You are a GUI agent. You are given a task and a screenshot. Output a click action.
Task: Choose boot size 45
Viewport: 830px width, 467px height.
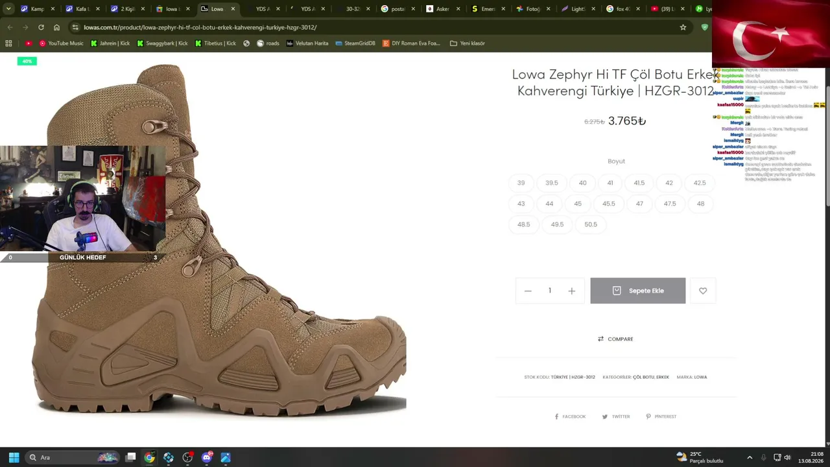pyautogui.click(x=578, y=204)
